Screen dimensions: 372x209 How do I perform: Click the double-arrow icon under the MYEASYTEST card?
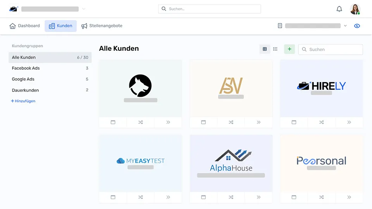[x=168, y=197]
